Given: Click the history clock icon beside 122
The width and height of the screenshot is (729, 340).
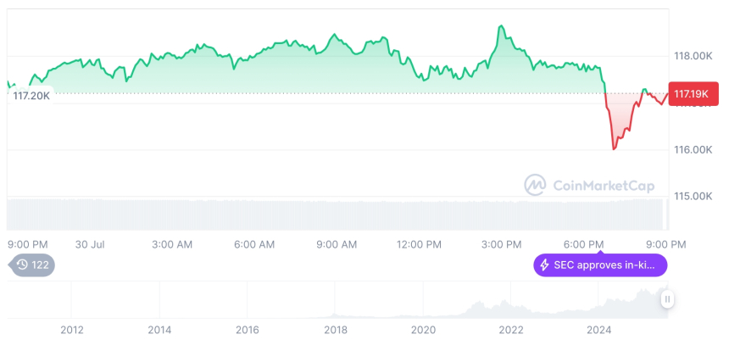Looking at the screenshot, I should 23,265.
